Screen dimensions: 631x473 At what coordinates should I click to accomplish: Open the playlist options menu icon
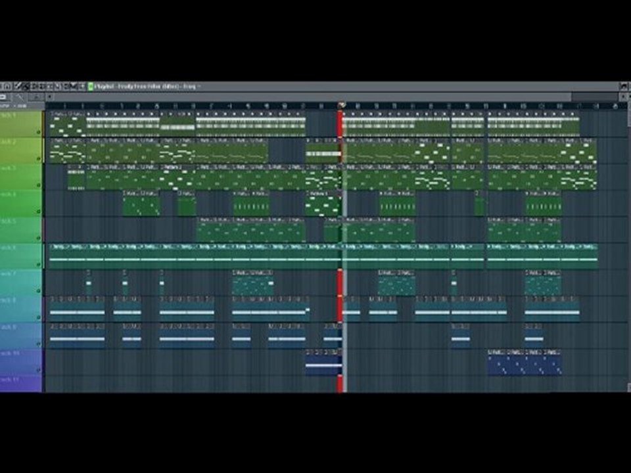2,86
